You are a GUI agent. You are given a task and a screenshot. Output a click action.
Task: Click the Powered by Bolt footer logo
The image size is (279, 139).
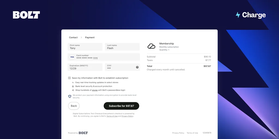pyautogui.click(x=83, y=133)
